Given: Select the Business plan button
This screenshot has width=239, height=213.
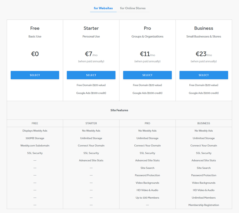Looking at the screenshot, I should (204, 75).
